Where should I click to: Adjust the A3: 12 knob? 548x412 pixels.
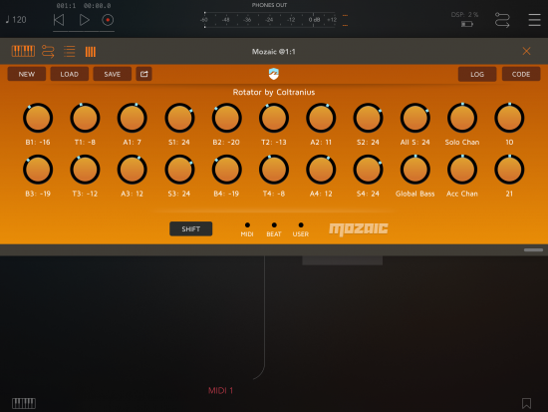point(133,170)
